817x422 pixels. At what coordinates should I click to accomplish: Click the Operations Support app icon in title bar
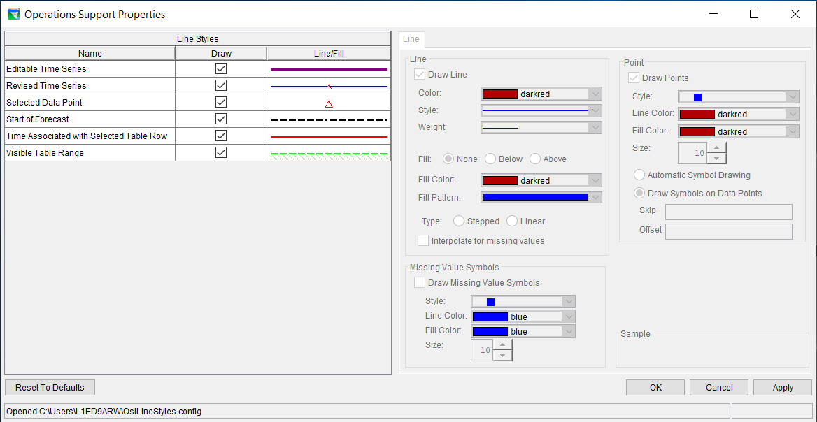pos(14,14)
